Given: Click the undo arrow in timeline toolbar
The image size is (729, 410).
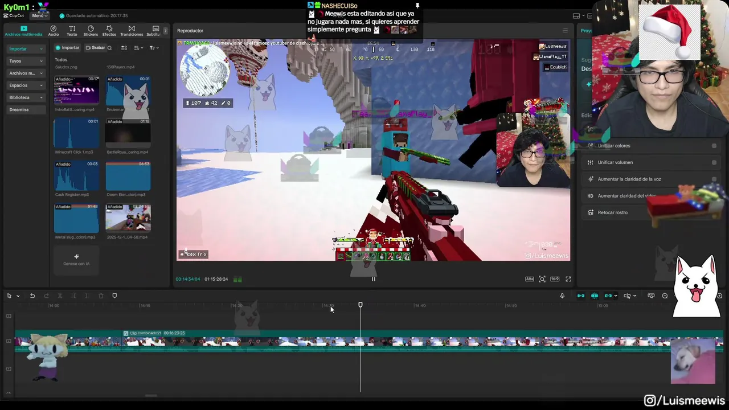Looking at the screenshot, I should [32, 296].
